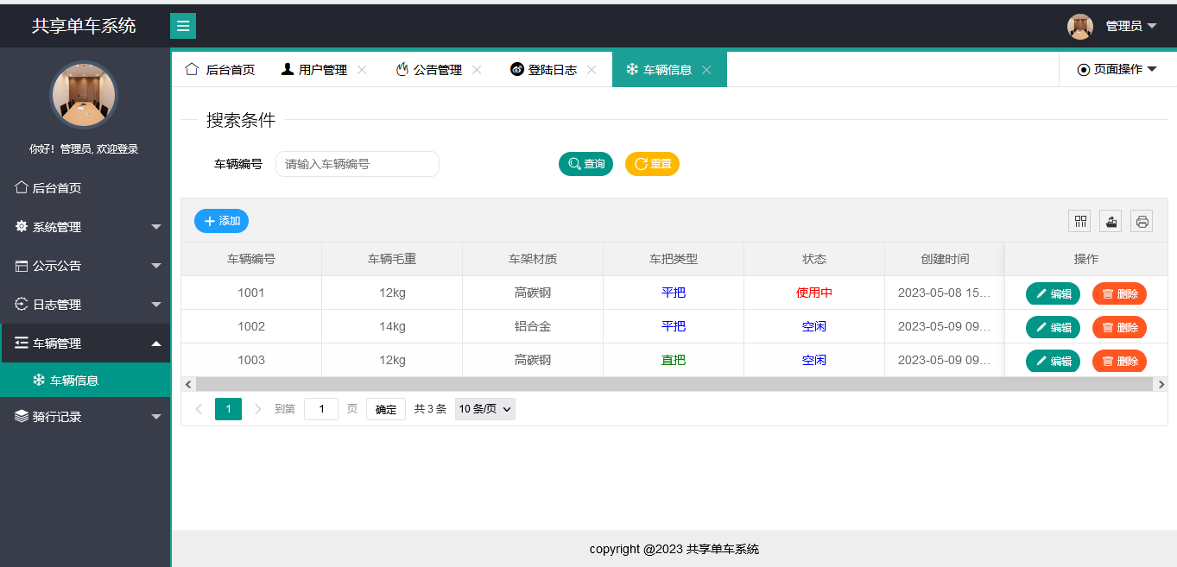Expand the 公示公告 sidebar menu

click(85, 266)
